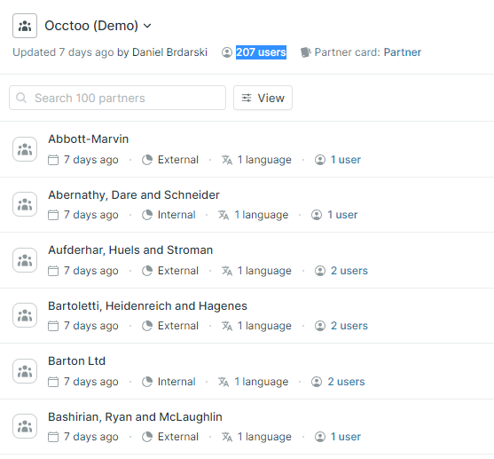Open the 207 users link
The image size is (494, 459).
[x=261, y=52]
